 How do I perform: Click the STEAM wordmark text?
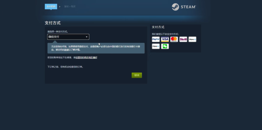(x=188, y=7)
